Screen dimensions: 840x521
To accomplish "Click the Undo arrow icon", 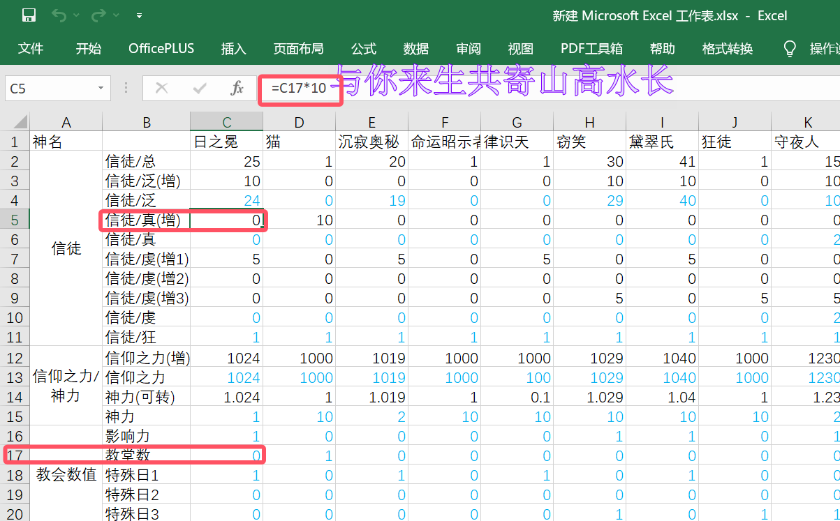I will (x=58, y=15).
